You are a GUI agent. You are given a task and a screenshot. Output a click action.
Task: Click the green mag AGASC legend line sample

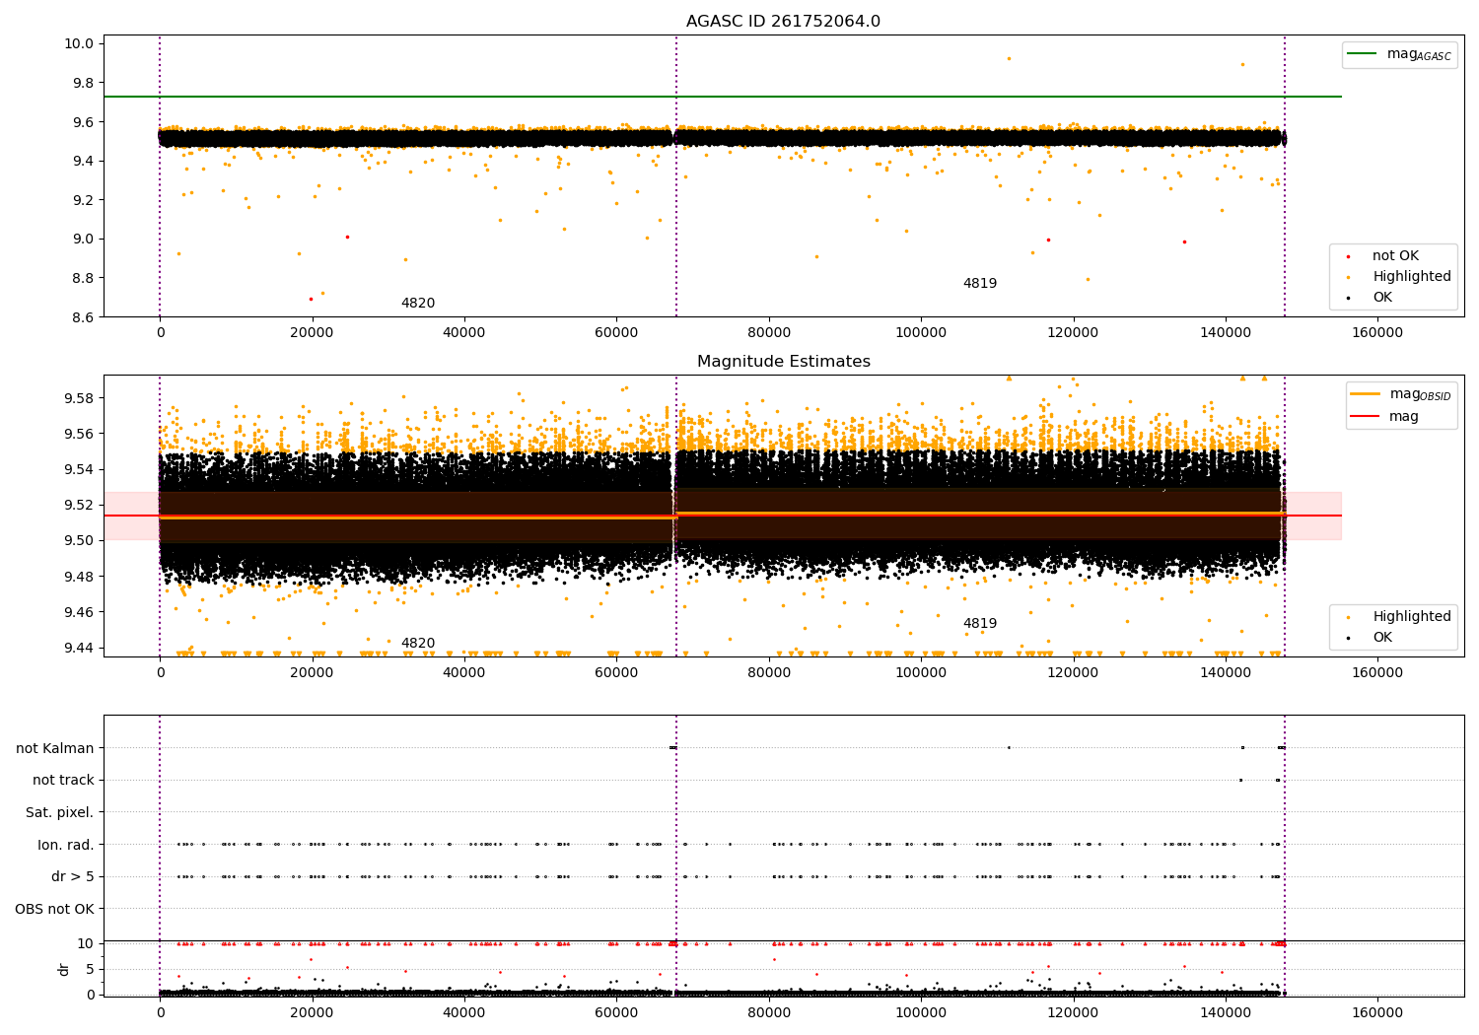coord(1362,54)
